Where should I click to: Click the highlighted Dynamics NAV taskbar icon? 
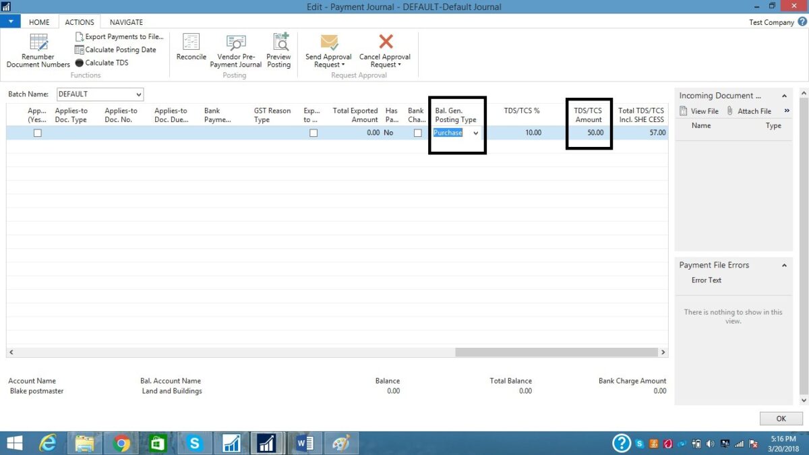[268, 443]
